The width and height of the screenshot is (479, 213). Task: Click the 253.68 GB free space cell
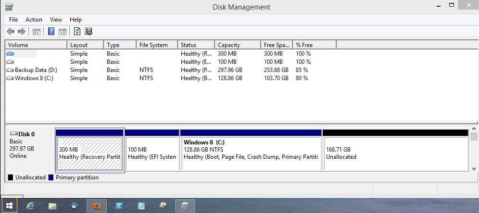(x=276, y=70)
